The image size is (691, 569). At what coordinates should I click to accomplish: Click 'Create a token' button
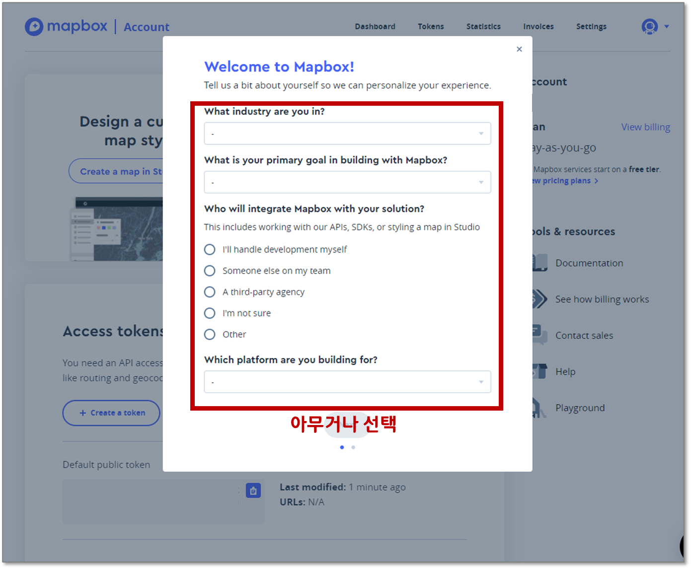(111, 413)
